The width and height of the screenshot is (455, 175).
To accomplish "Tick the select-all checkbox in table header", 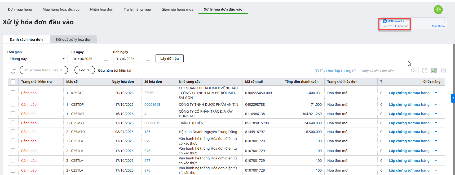I will (x=13, y=82).
